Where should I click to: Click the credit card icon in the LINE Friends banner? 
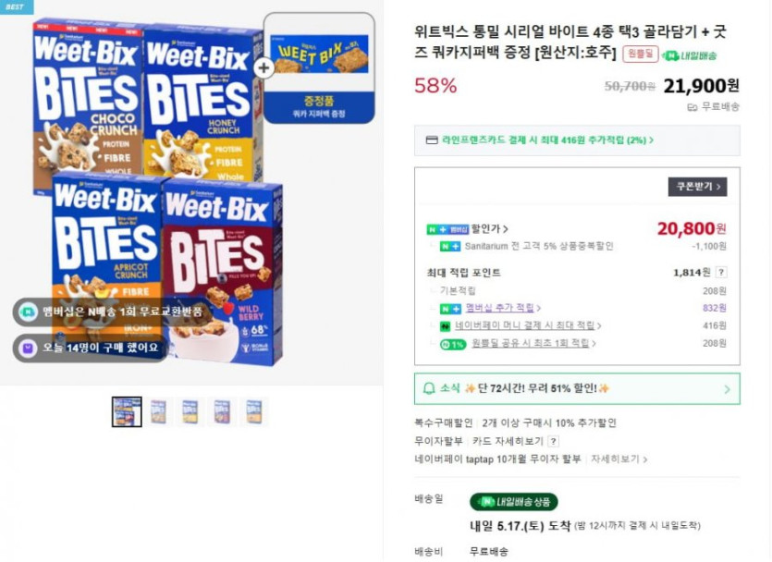coord(431,140)
